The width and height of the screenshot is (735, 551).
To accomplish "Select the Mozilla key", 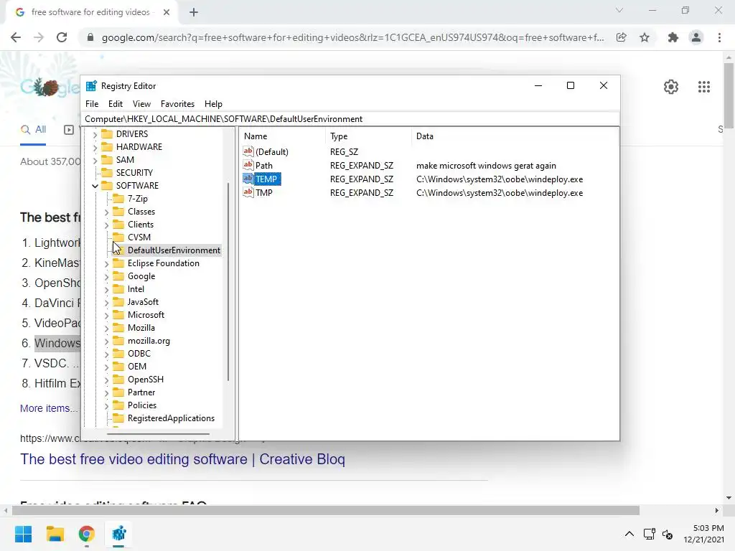I will [x=141, y=328].
